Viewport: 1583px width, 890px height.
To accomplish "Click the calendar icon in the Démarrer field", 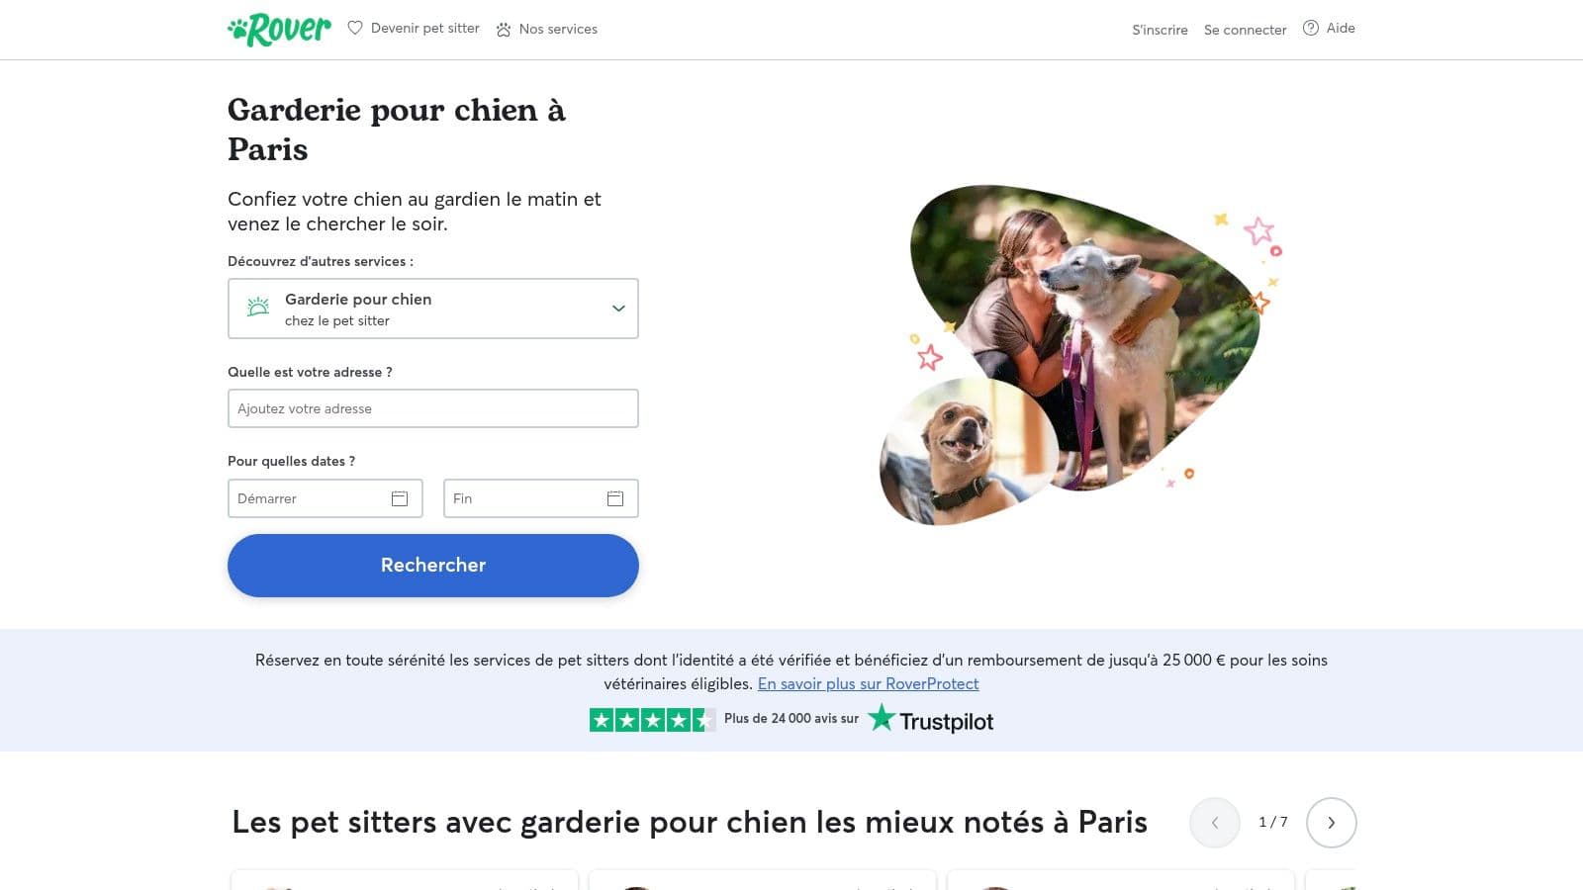I will click(399, 498).
